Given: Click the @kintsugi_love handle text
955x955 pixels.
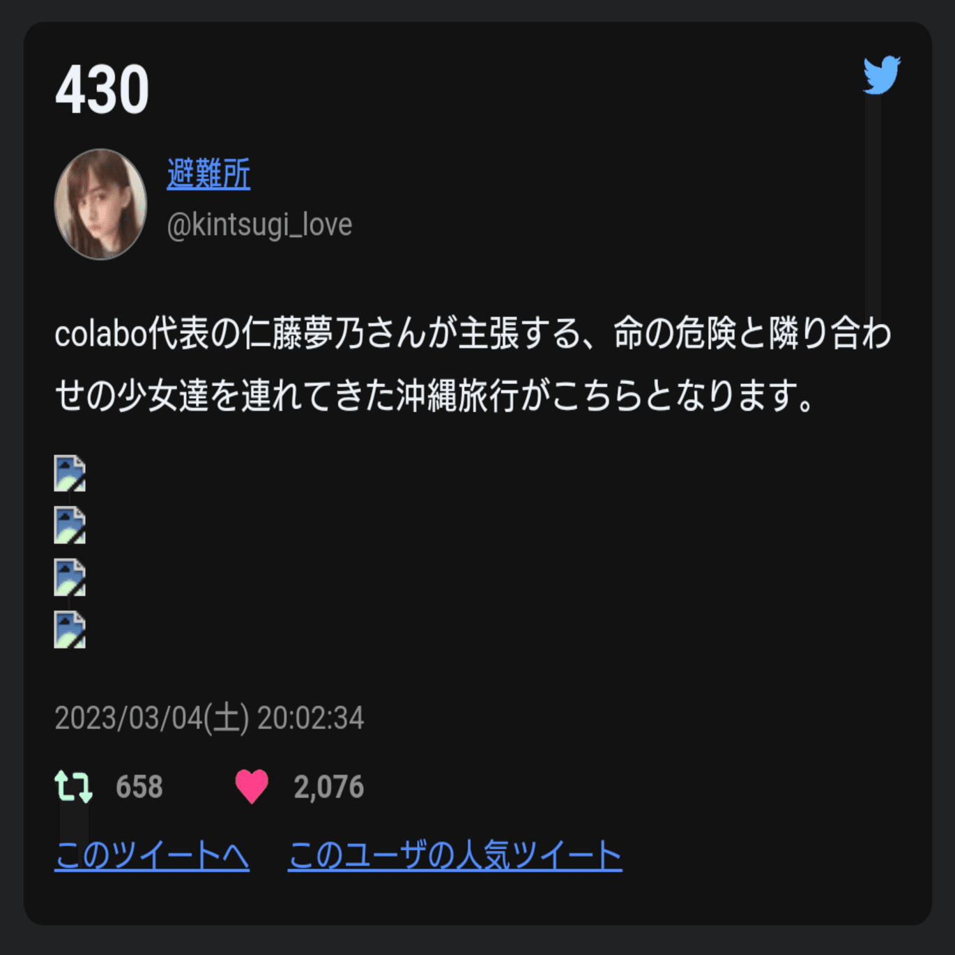Looking at the screenshot, I should click(259, 225).
